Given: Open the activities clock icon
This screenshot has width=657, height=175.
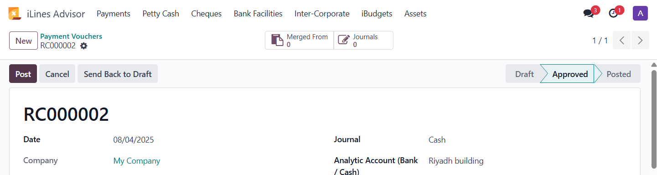Looking at the screenshot, I should click(x=613, y=14).
